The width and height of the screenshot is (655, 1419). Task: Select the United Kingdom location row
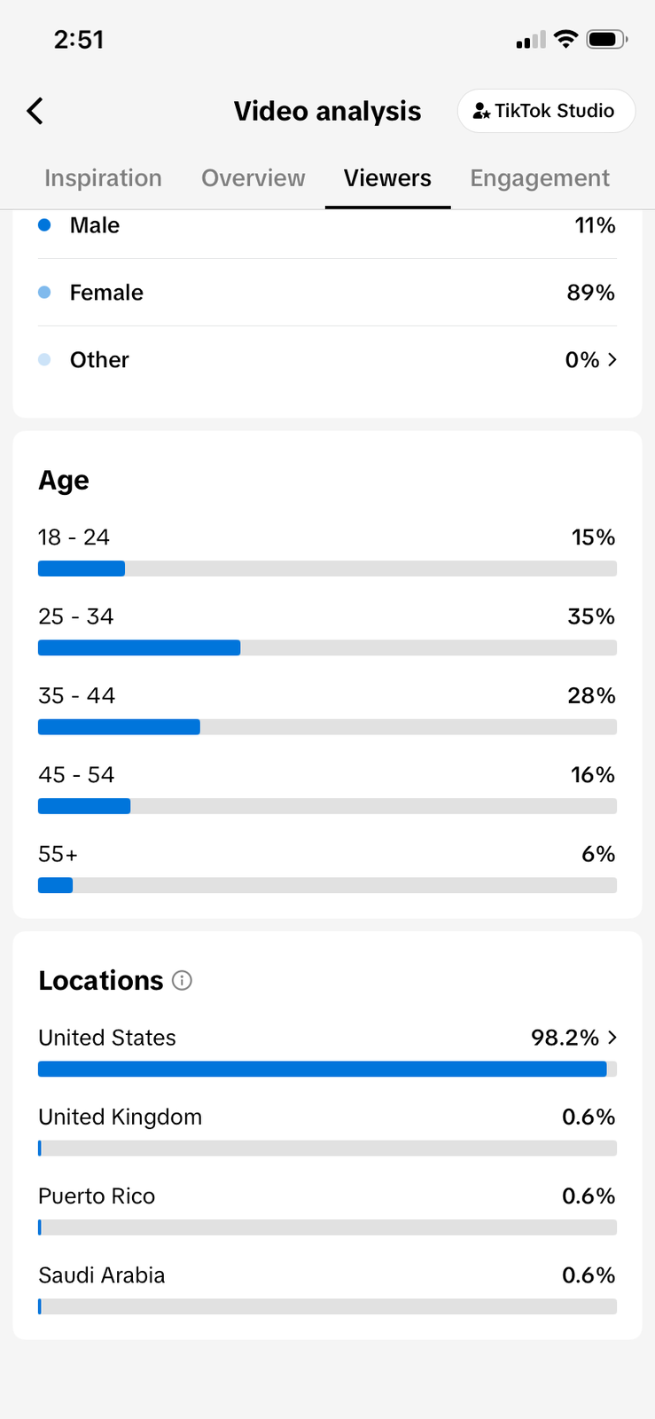point(327,1117)
